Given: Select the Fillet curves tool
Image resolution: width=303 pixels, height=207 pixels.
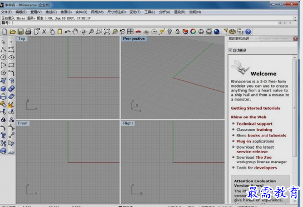Looking at the screenshot, I should tap(11, 73).
